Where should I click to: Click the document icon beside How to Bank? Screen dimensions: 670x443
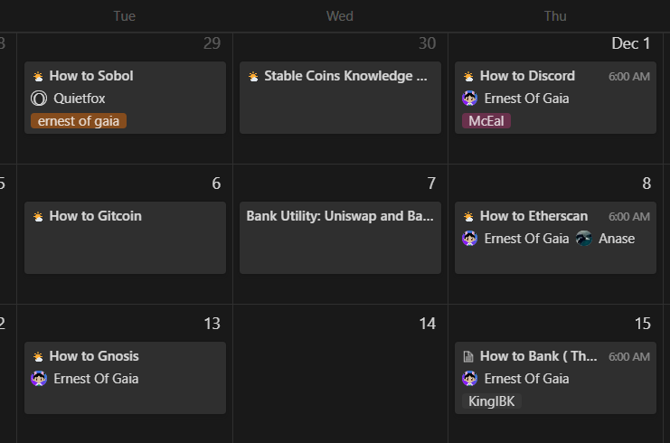468,357
